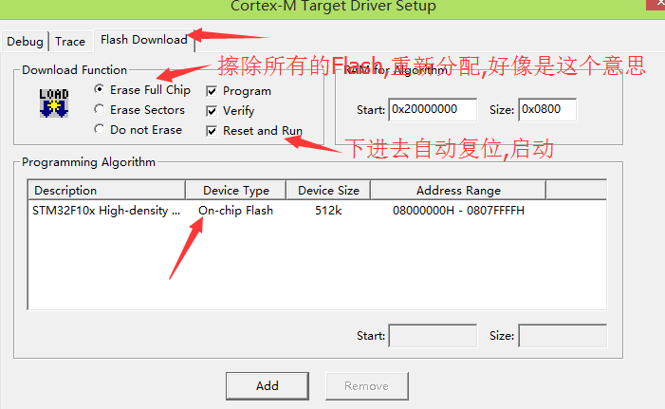Click the RAM Size field 0x0800
The width and height of the screenshot is (665, 409).
[547, 110]
